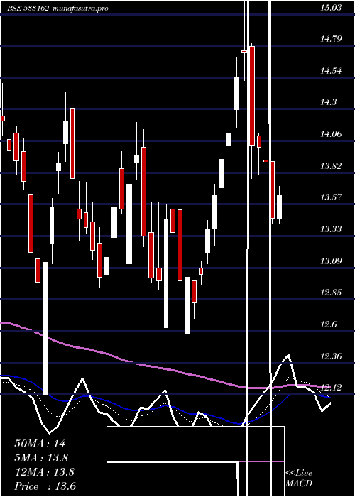Click the 13.57 price axis label
This screenshot has width=355, height=497.
[332, 197]
